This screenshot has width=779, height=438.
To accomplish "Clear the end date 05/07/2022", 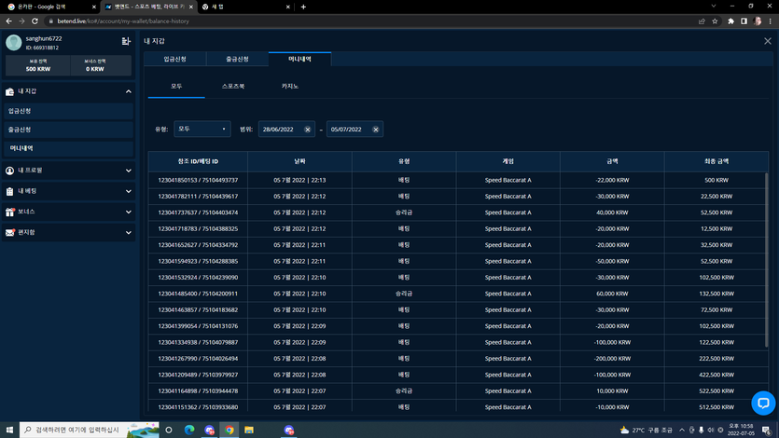I will click(x=376, y=130).
